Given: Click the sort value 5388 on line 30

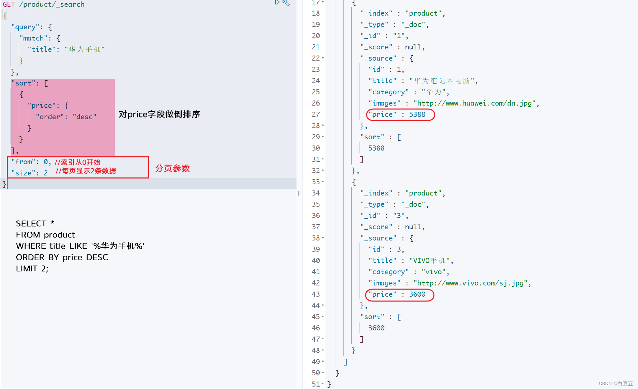Looking at the screenshot, I should [x=376, y=148].
